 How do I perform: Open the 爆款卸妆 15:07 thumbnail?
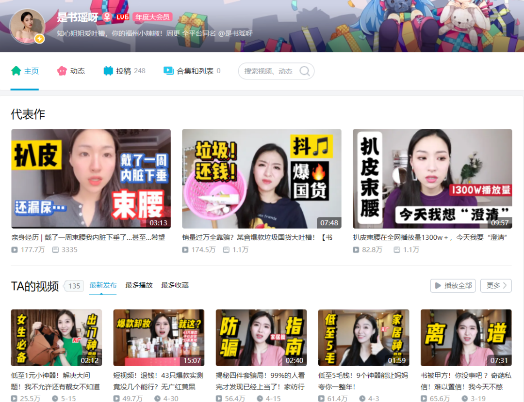pos(159,338)
